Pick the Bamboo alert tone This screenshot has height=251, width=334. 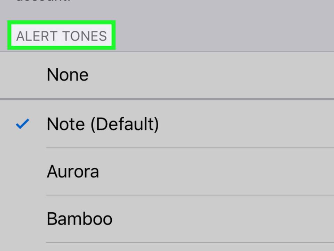79,219
